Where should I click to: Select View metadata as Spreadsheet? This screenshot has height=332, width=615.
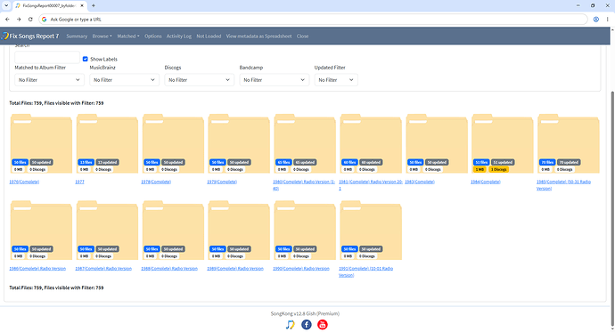pyautogui.click(x=258, y=36)
